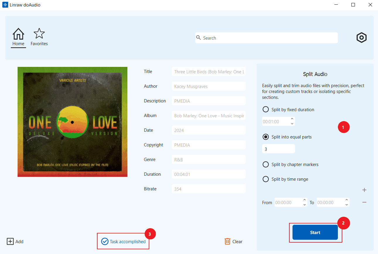The image size is (378, 254).
Task: Select Split by chapter markers option
Action: pos(266,165)
